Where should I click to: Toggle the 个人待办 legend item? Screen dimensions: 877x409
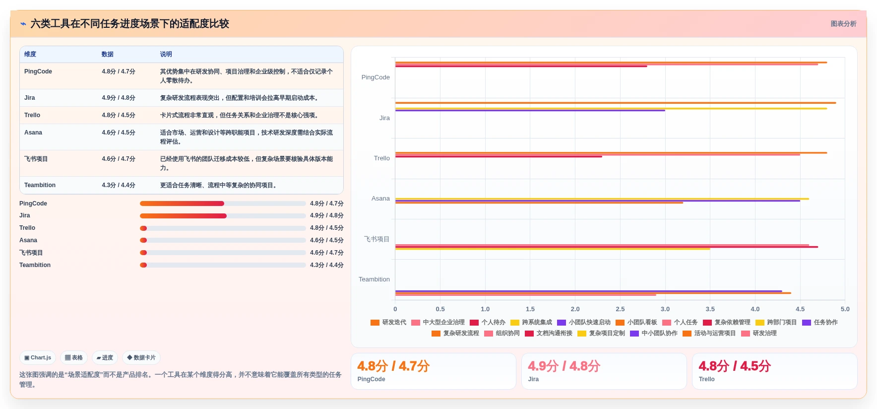point(488,322)
